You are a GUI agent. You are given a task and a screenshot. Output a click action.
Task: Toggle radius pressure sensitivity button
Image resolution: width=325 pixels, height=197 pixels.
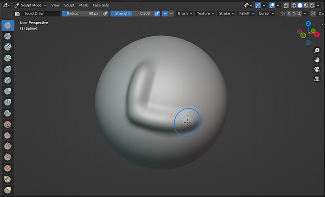(105, 13)
